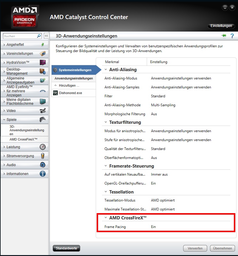
Task: Click the Stromversorgung battery icon
Action: (x=43, y=156)
